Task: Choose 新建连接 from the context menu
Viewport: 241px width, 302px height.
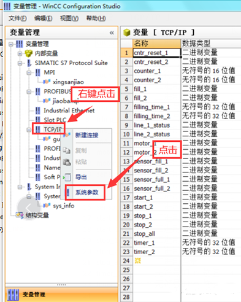Action: [x=86, y=135]
